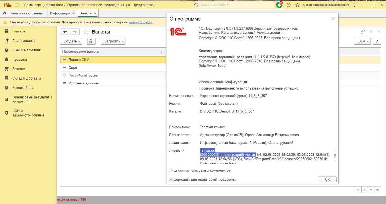Click the Планирование section icon
Viewport: 386px width, 204px height.
coord(6,41)
